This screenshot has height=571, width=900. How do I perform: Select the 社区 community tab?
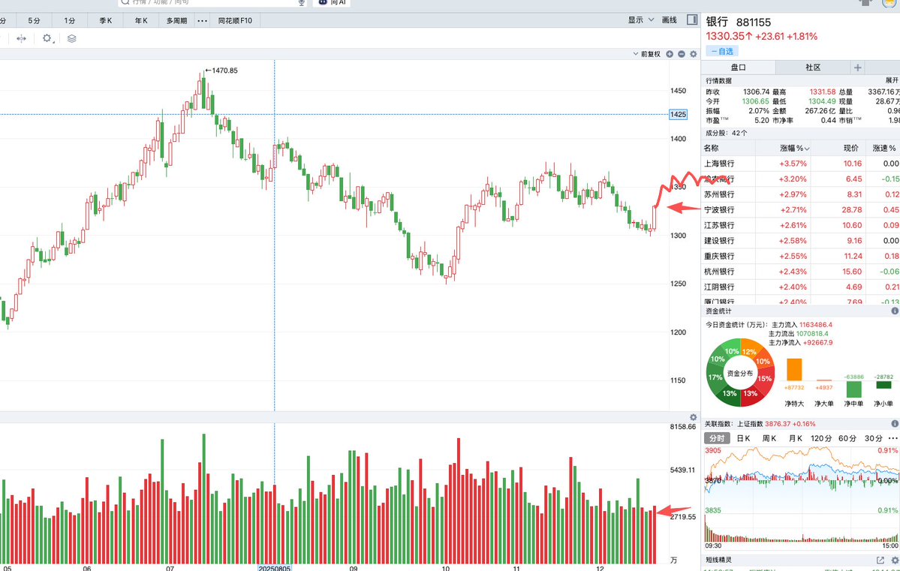[x=813, y=67]
